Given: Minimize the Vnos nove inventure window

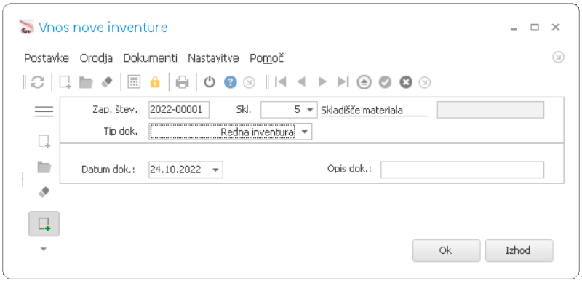Looking at the screenshot, I should pos(514,28).
